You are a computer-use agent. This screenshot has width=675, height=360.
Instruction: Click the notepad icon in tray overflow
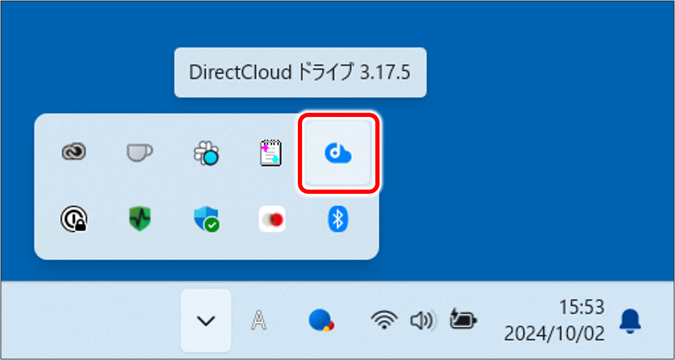coord(271,153)
